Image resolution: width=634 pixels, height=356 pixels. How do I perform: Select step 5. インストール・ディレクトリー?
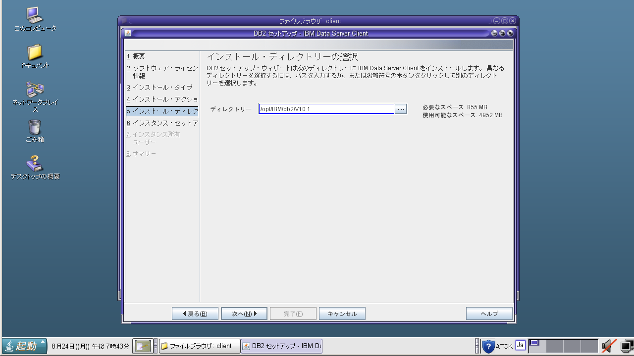click(162, 111)
